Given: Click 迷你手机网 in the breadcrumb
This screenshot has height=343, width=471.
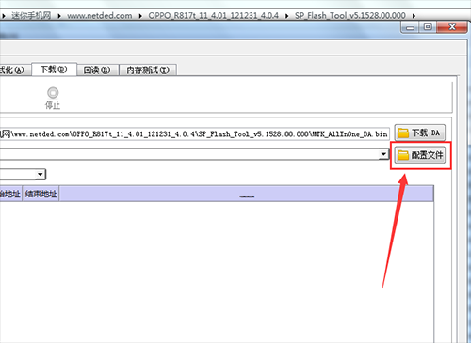Looking at the screenshot, I should (31, 15).
